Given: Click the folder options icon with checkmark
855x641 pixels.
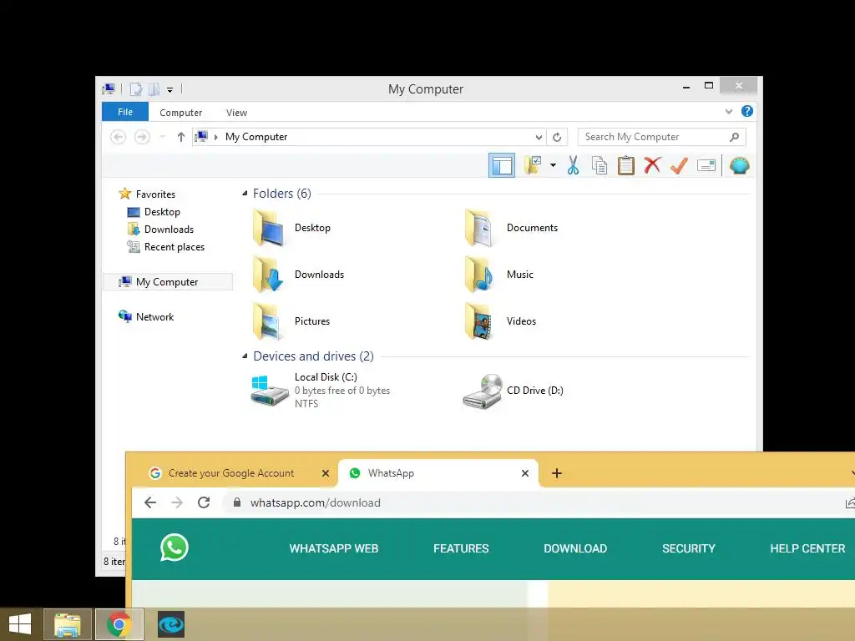Looking at the screenshot, I should click(x=533, y=165).
